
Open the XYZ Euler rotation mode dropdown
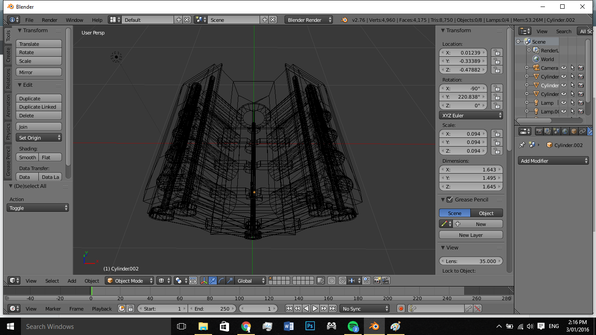tap(471, 116)
